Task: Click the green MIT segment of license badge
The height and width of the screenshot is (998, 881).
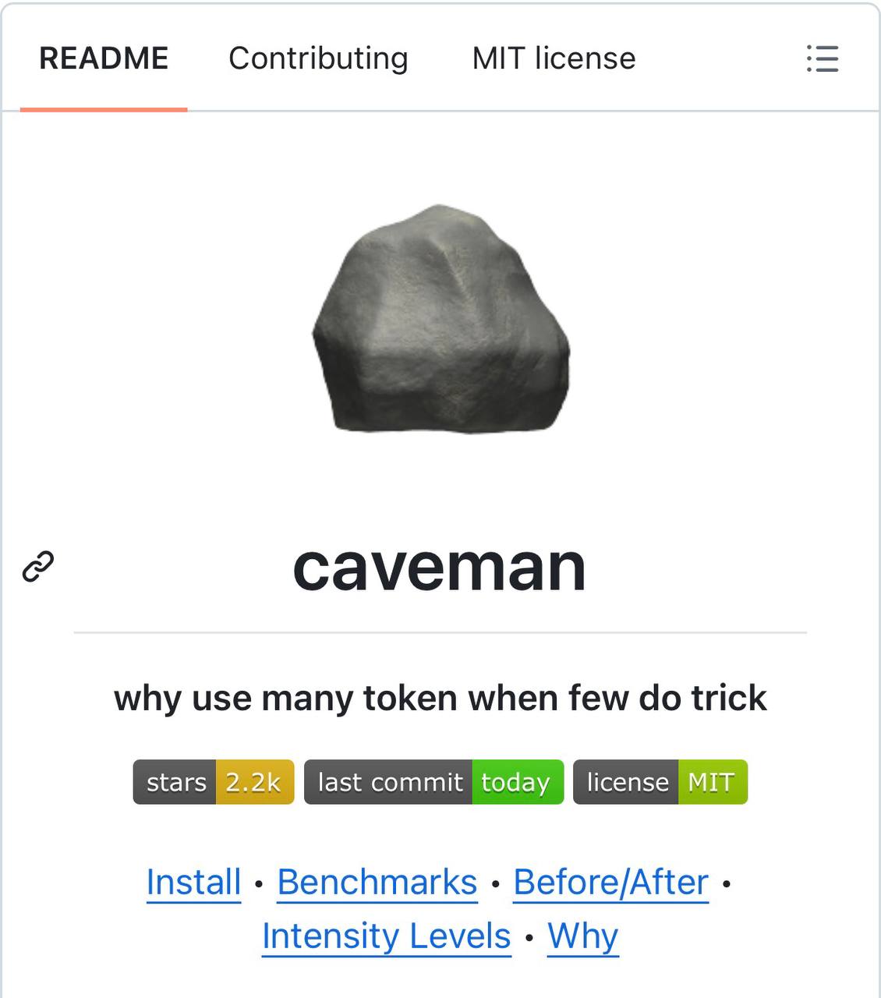Action: [x=713, y=781]
